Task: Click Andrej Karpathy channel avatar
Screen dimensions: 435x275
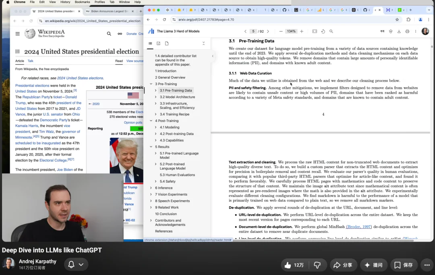Action: 8,264
